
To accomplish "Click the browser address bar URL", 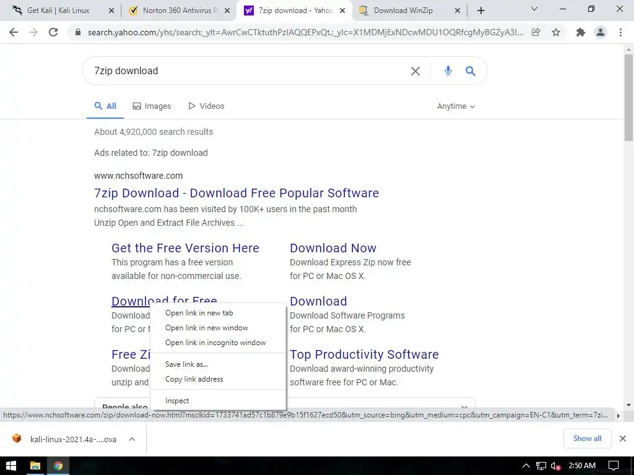I will 305,32.
